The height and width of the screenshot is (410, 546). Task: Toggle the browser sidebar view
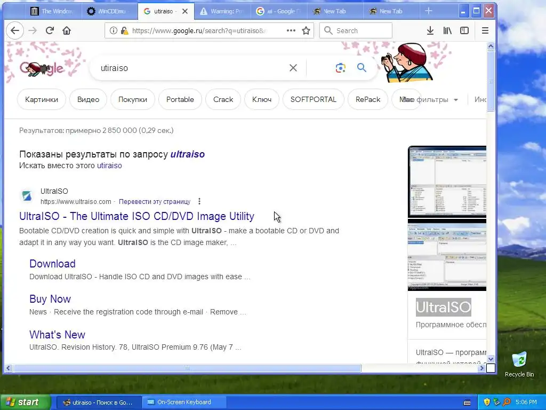click(x=464, y=30)
